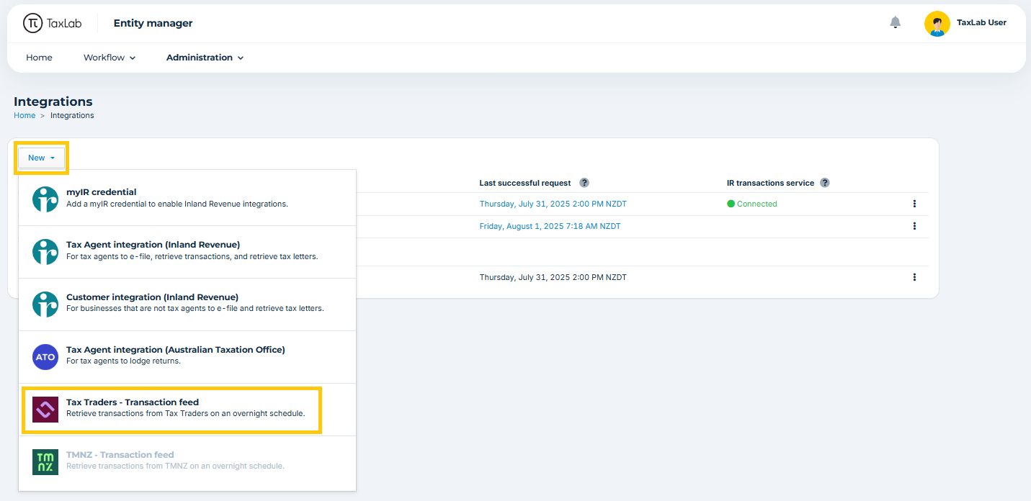Click 'Add a myIR credential to enable' description
Image resolution: width=1031 pixels, height=501 pixels.
177,204
